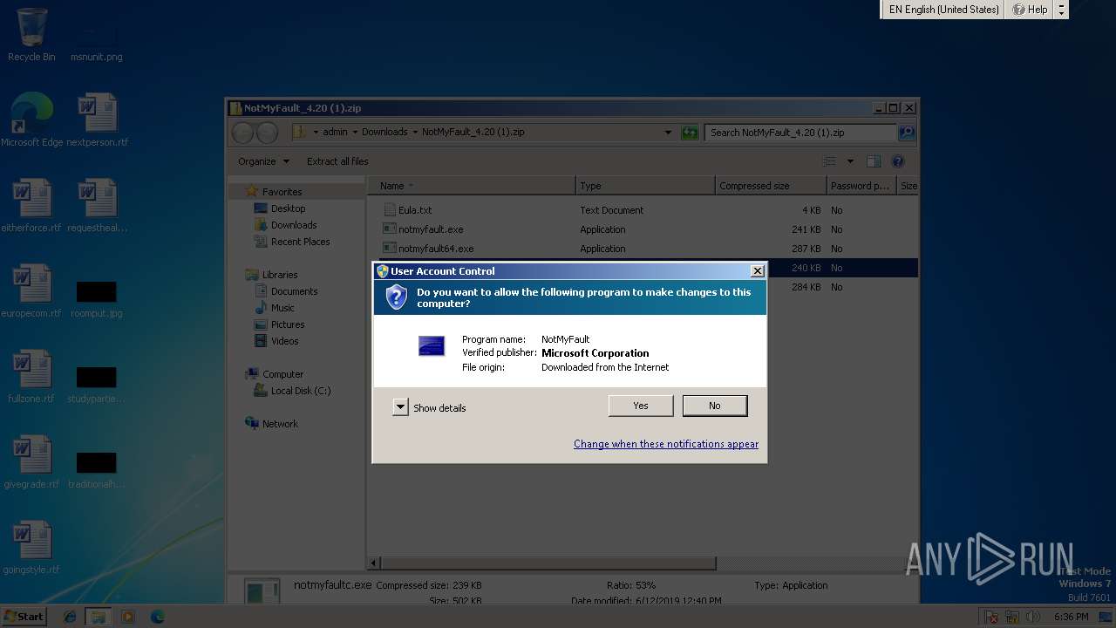Screen dimensions: 1116x628
Task: Click Extract all files in Explorer toolbar
Action: 337,161
